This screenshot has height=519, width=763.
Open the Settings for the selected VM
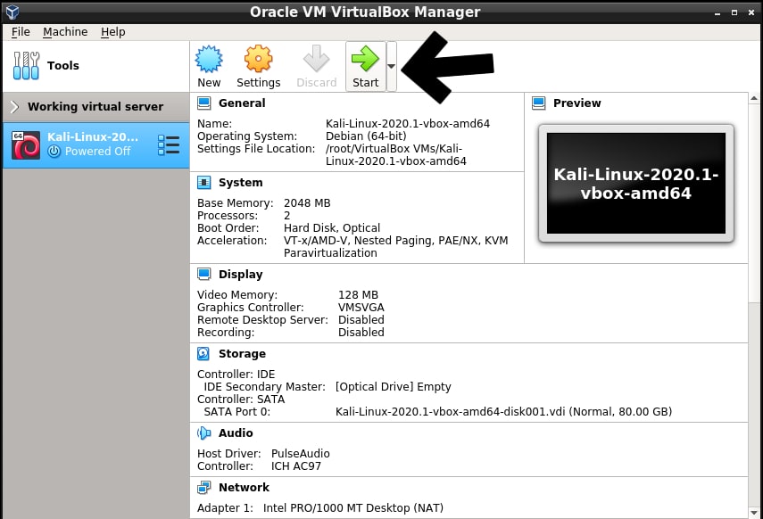(x=258, y=58)
